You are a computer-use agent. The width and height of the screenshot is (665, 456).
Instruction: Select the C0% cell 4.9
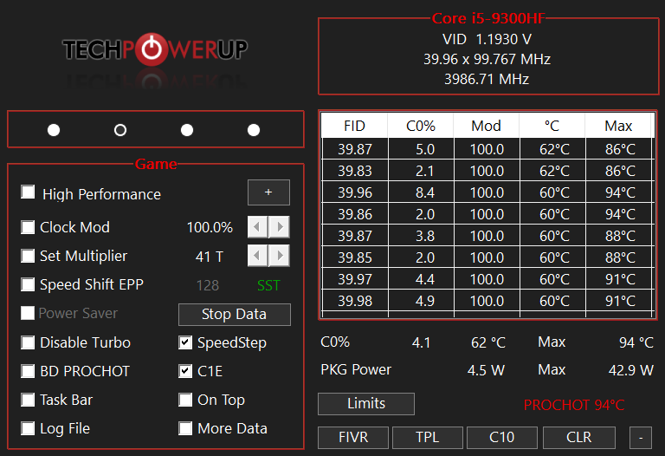click(421, 301)
